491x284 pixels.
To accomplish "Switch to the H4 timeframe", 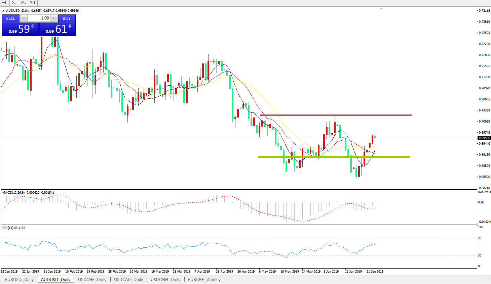I will tap(4, 3).
